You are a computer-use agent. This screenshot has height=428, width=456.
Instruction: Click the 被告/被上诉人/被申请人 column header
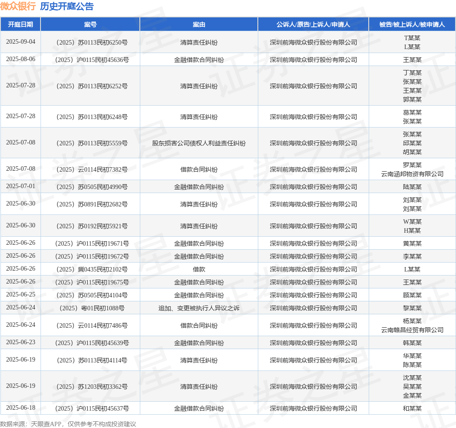pyautogui.click(x=412, y=25)
